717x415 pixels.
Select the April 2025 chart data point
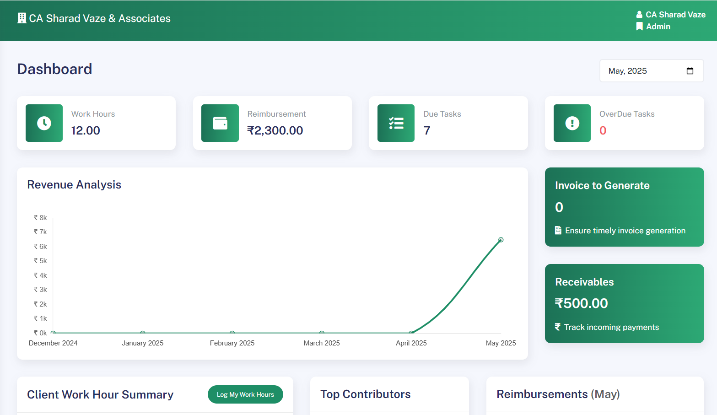pyautogui.click(x=411, y=333)
